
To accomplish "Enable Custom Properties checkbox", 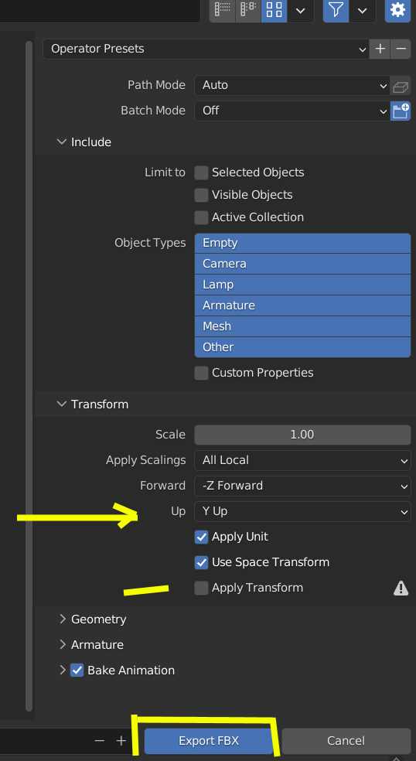I will point(202,374).
